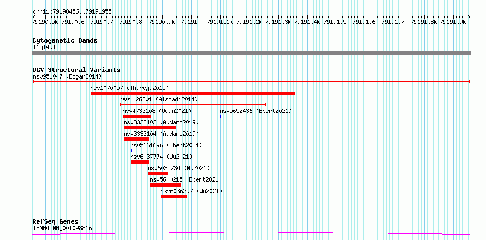Viewport: 486px width, 240px height.
Task: Click the 79191.7k ruler tick label
Action: (395, 22)
